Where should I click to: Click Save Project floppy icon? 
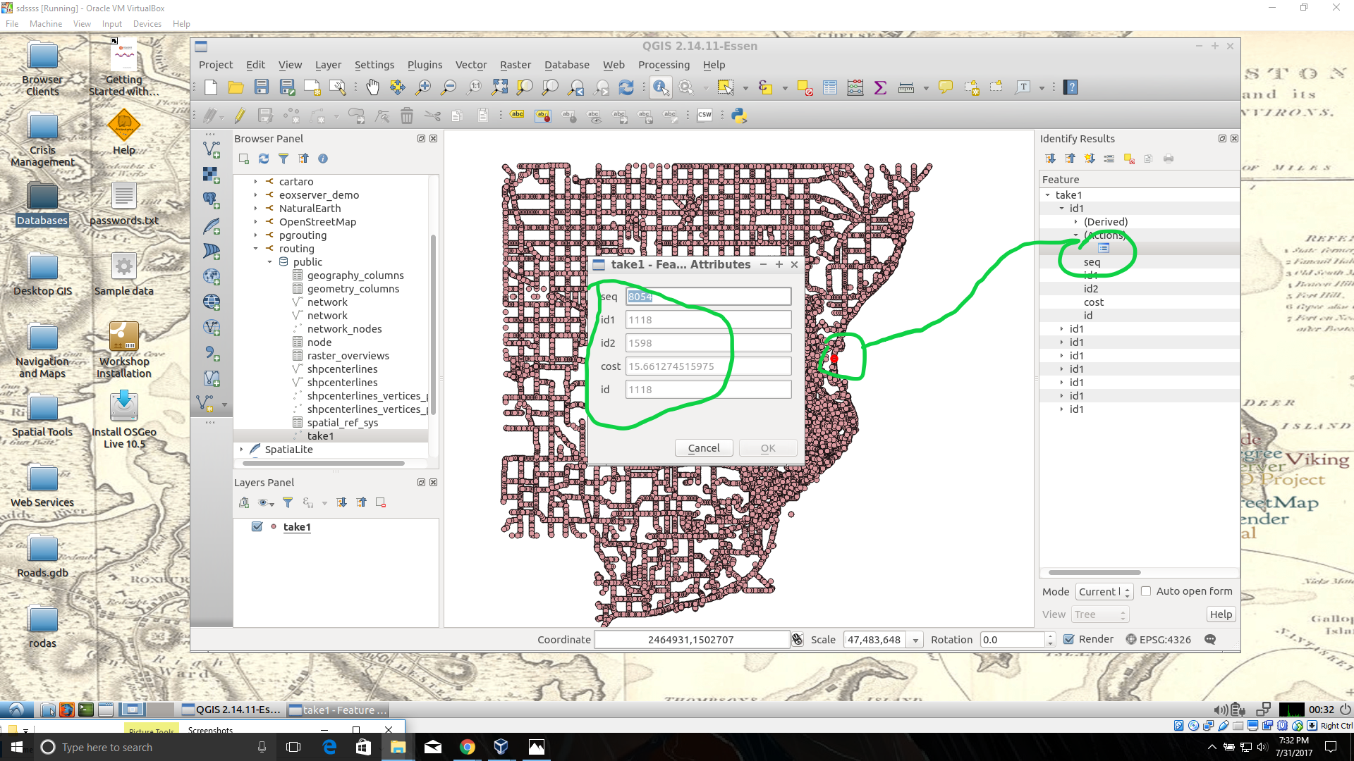pos(262,87)
